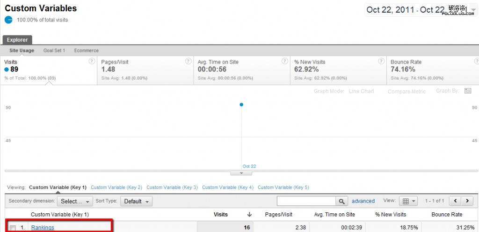Open the Secondary dimension Select dropdown

pyautogui.click(x=75, y=201)
